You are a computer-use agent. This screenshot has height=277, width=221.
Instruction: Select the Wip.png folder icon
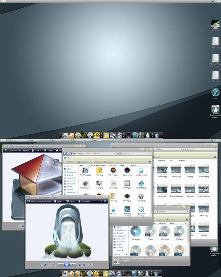[204, 227]
